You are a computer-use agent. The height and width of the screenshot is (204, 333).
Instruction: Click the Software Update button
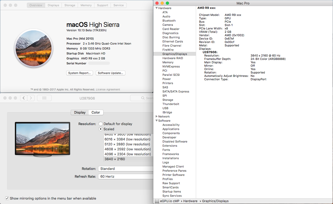(111, 73)
